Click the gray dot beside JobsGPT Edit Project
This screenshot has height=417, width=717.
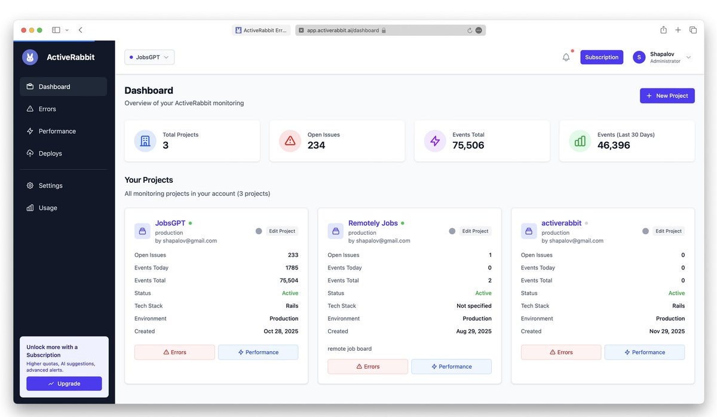coord(259,231)
